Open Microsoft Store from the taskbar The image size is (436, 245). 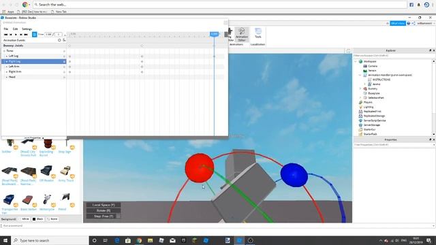[x=128, y=240]
